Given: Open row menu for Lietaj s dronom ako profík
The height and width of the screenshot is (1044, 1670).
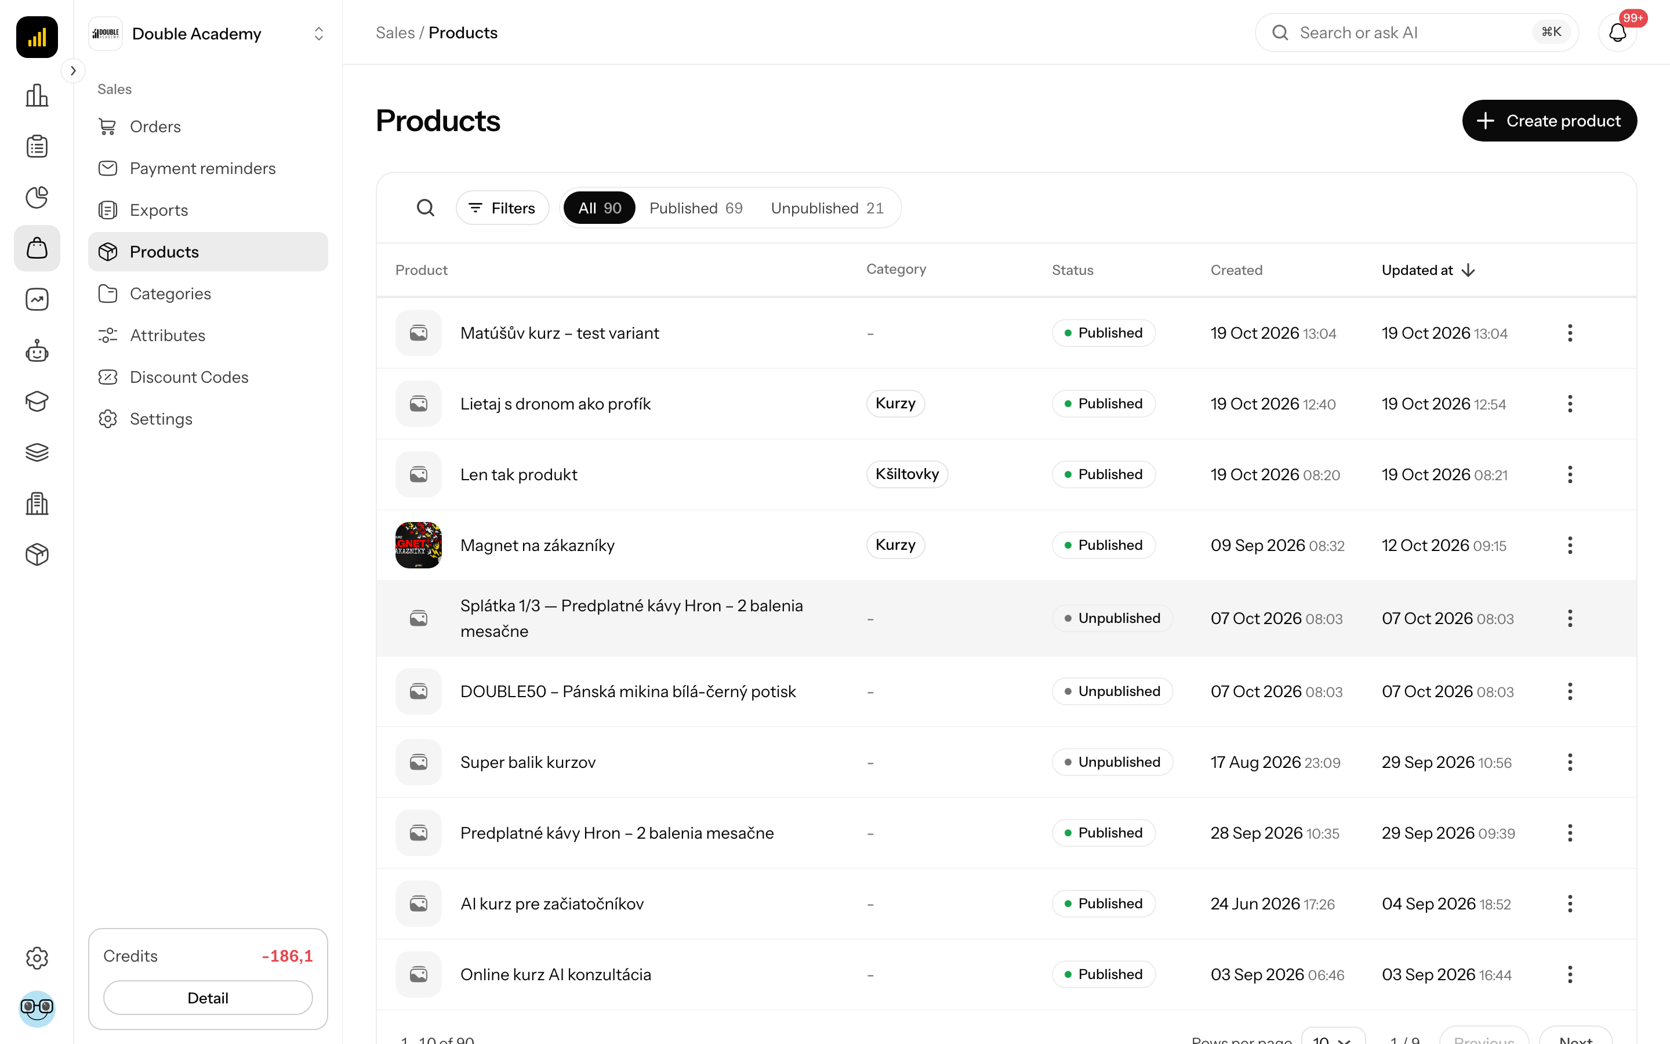Looking at the screenshot, I should (x=1570, y=404).
